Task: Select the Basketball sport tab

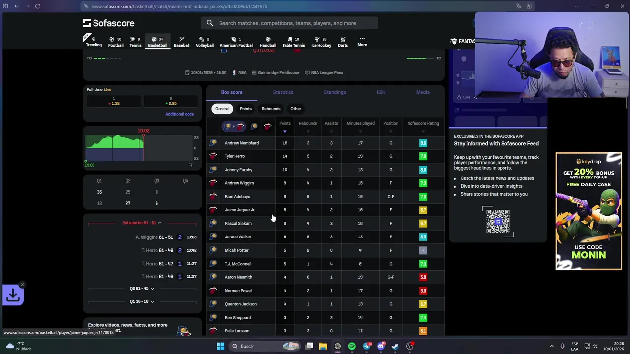Action: (157, 42)
